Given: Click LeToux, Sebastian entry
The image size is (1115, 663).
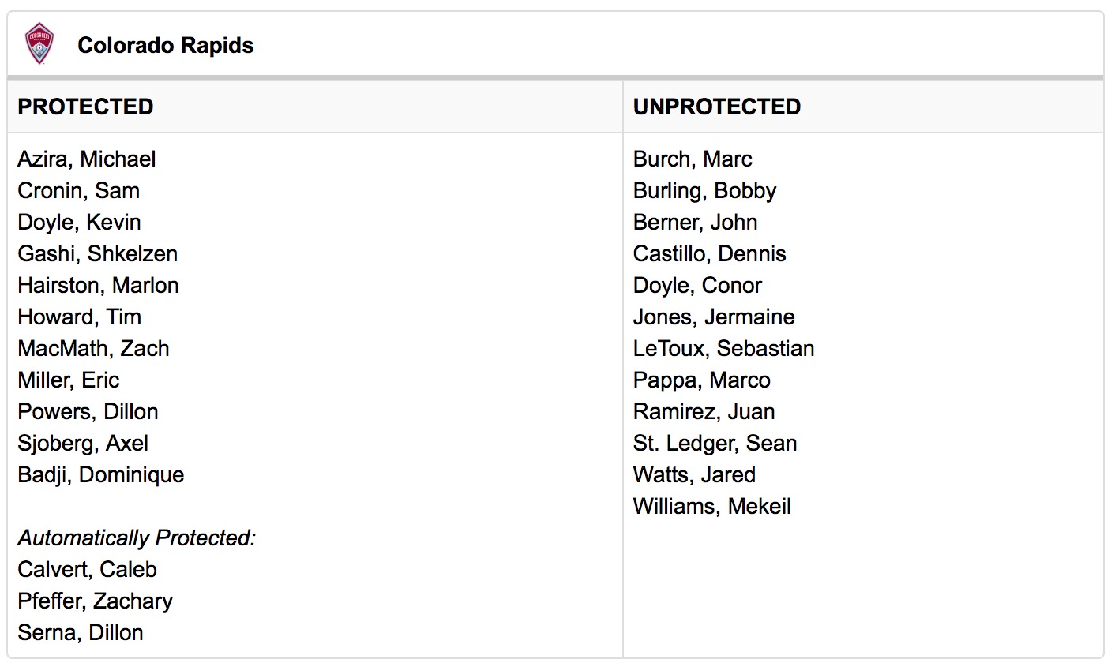Looking at the screenshot, I should click(724, 349).
